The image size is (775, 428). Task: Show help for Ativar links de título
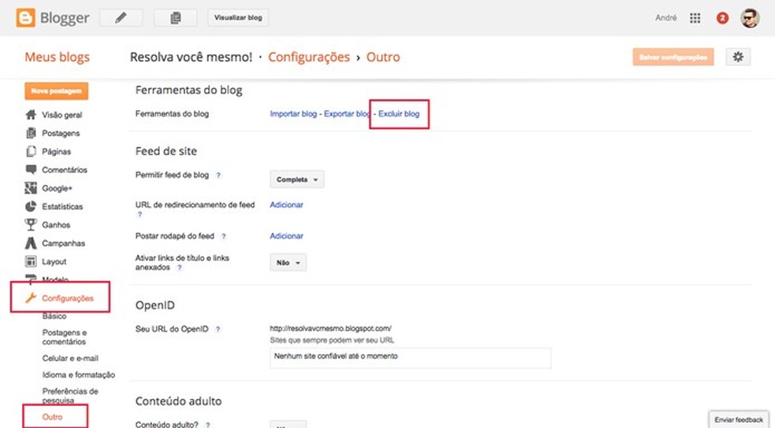coord(180,267)
